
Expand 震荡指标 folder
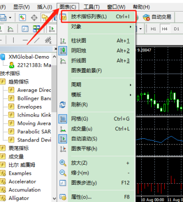point(19,148)
